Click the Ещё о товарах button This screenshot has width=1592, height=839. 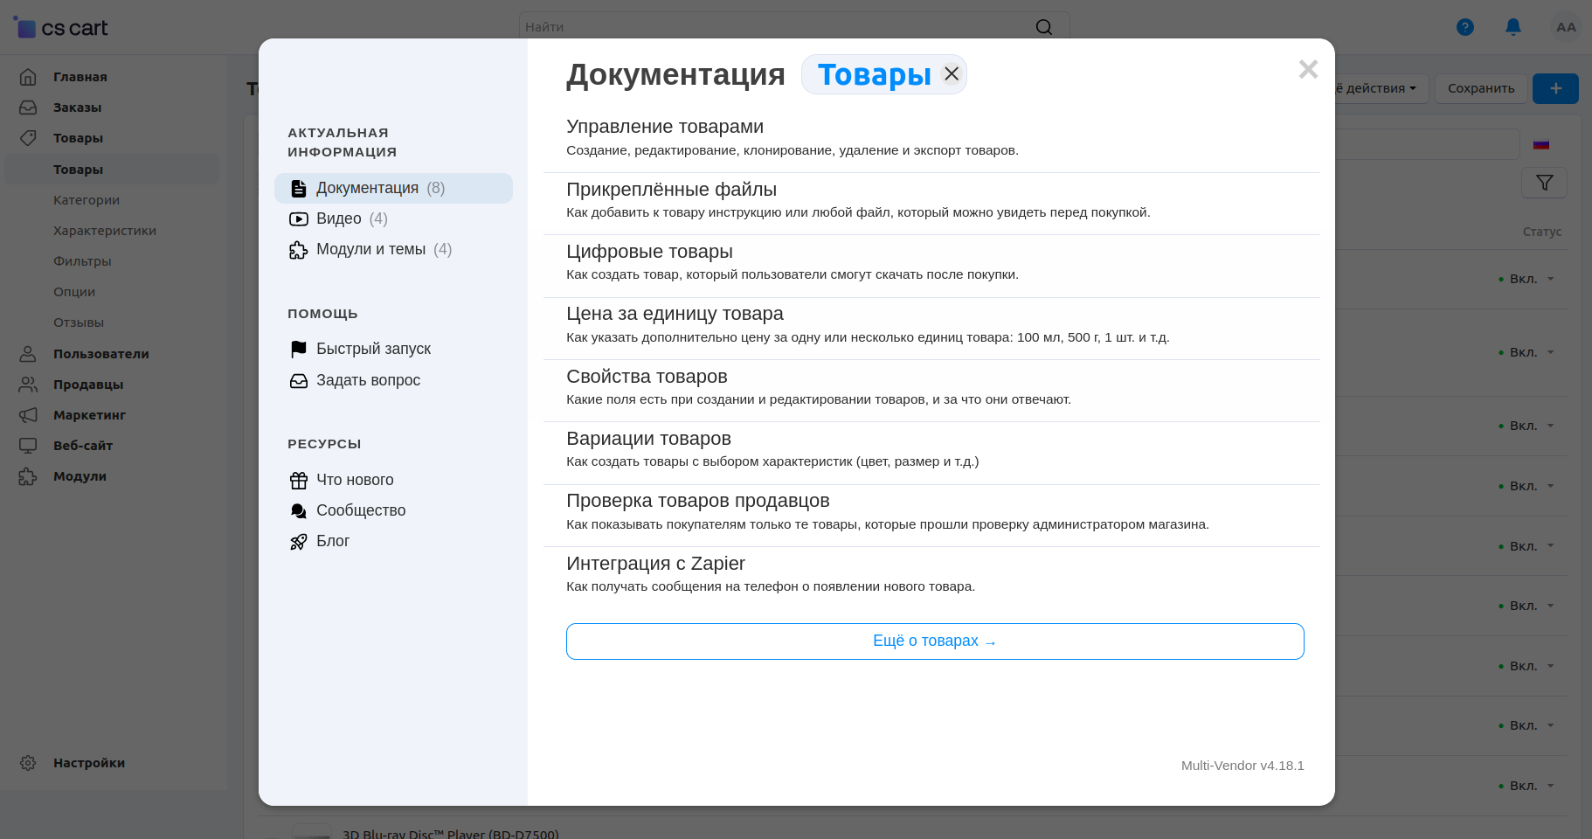pyautogui.click(x=934, y=641)
